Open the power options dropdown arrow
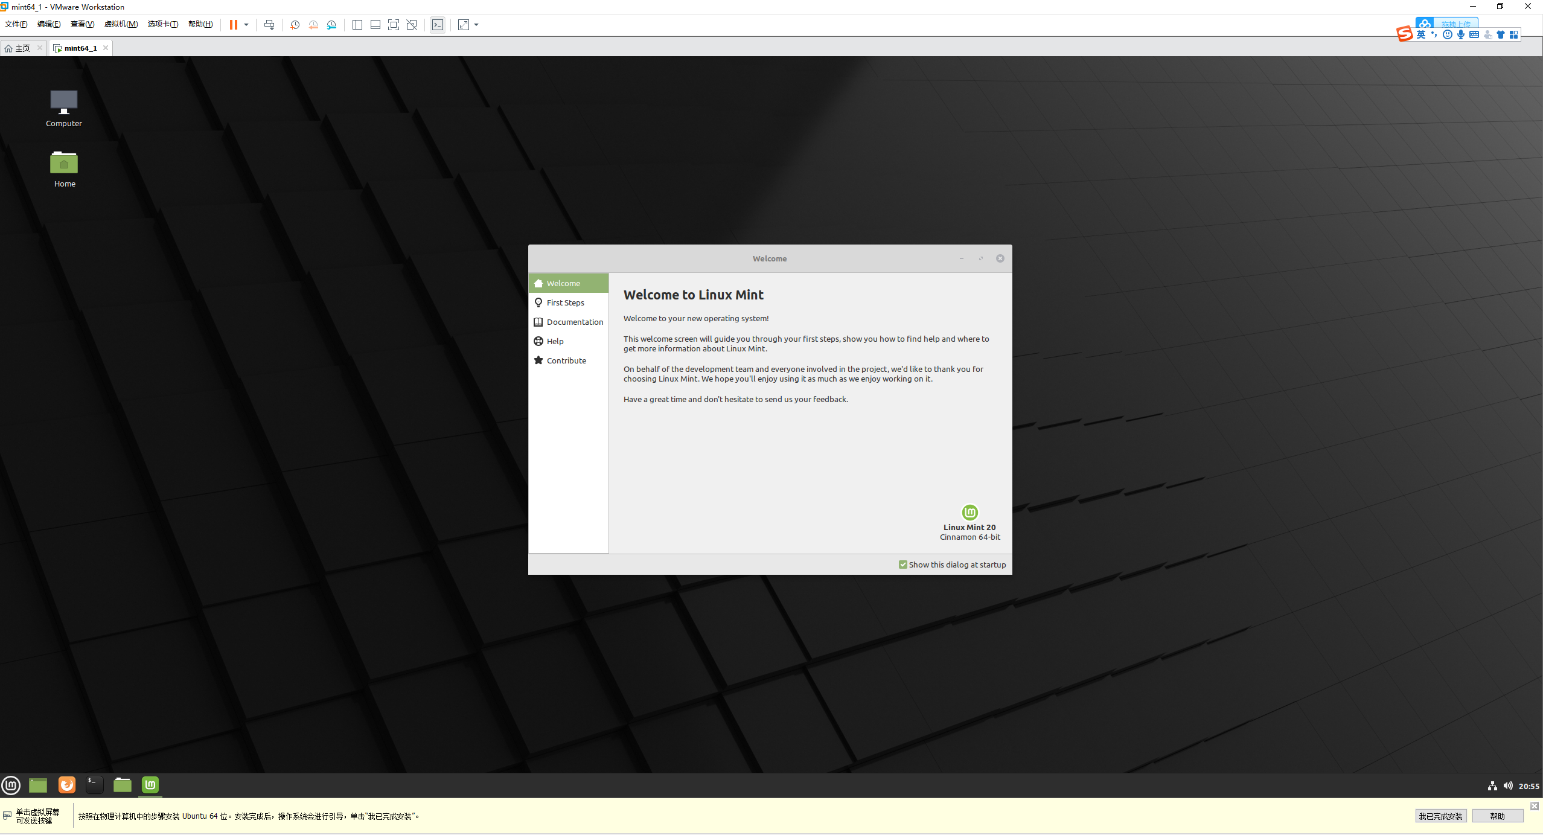Image resolution: width=1543 pixels, height=835 pixels. pos(246,25)
